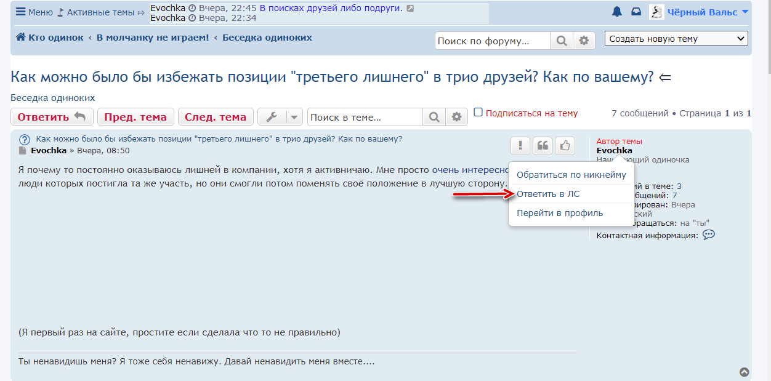The height and width of the screenshot is (381, 771).
Task: Click forum search magnifier button
Action: [x=561, y=41]
